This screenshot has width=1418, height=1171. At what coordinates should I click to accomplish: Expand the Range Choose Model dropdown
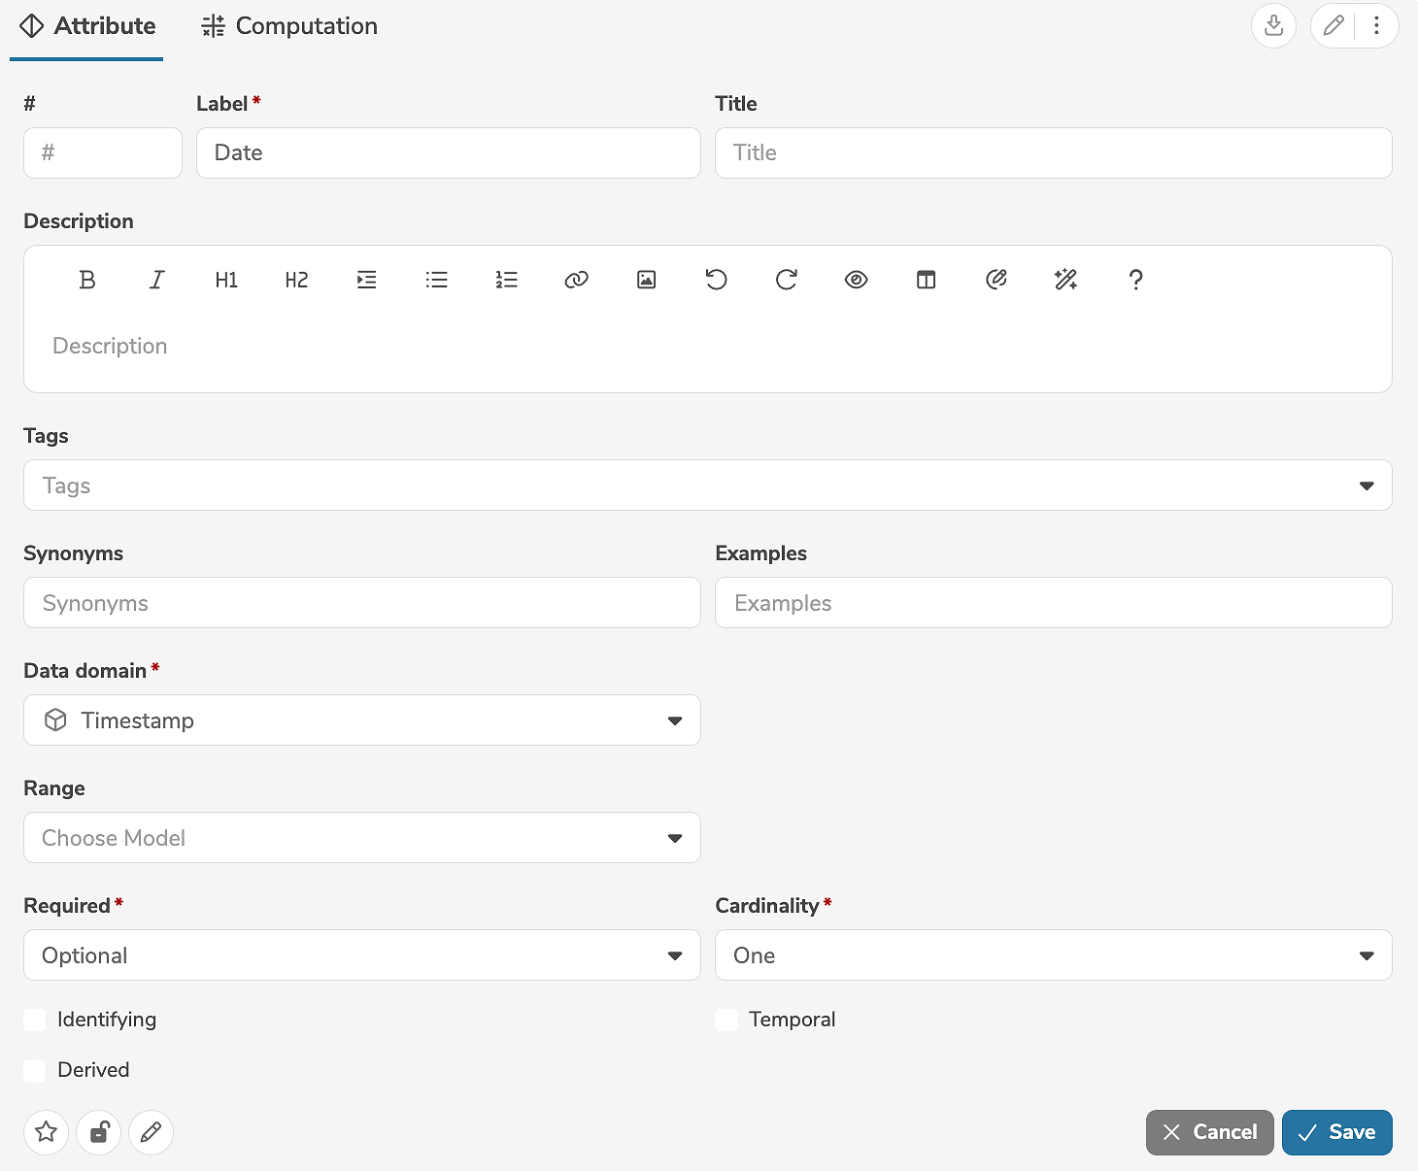(361, 838)
